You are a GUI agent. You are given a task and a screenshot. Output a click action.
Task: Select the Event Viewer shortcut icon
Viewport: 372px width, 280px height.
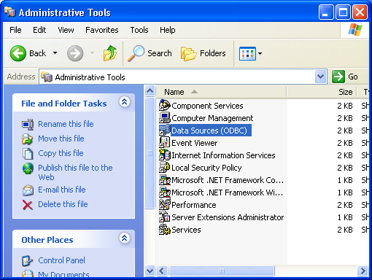click(165, 143)
